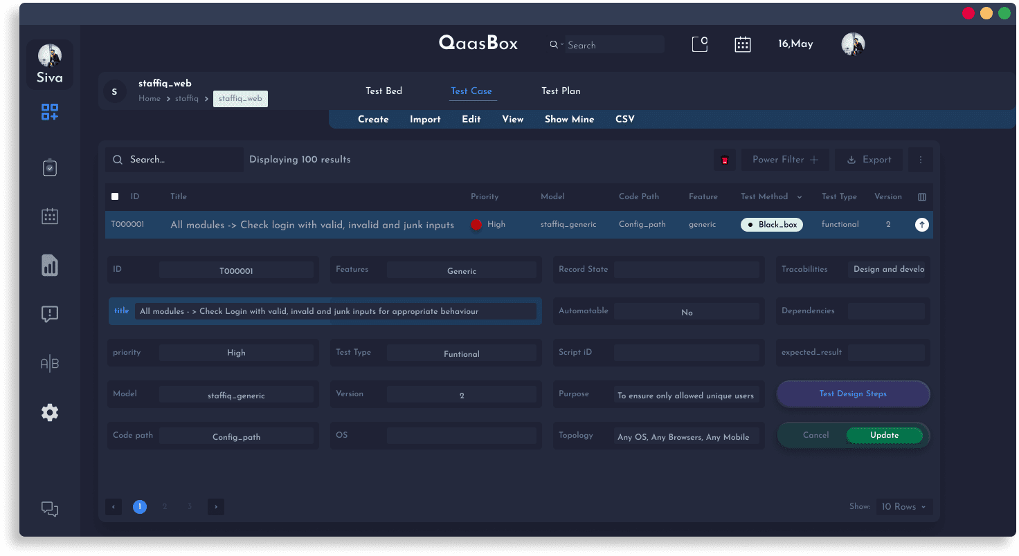Toggle the select-all checkbox in table header
The height and width of the screenshot is (556, 1019).
click(x=115, y=196)
